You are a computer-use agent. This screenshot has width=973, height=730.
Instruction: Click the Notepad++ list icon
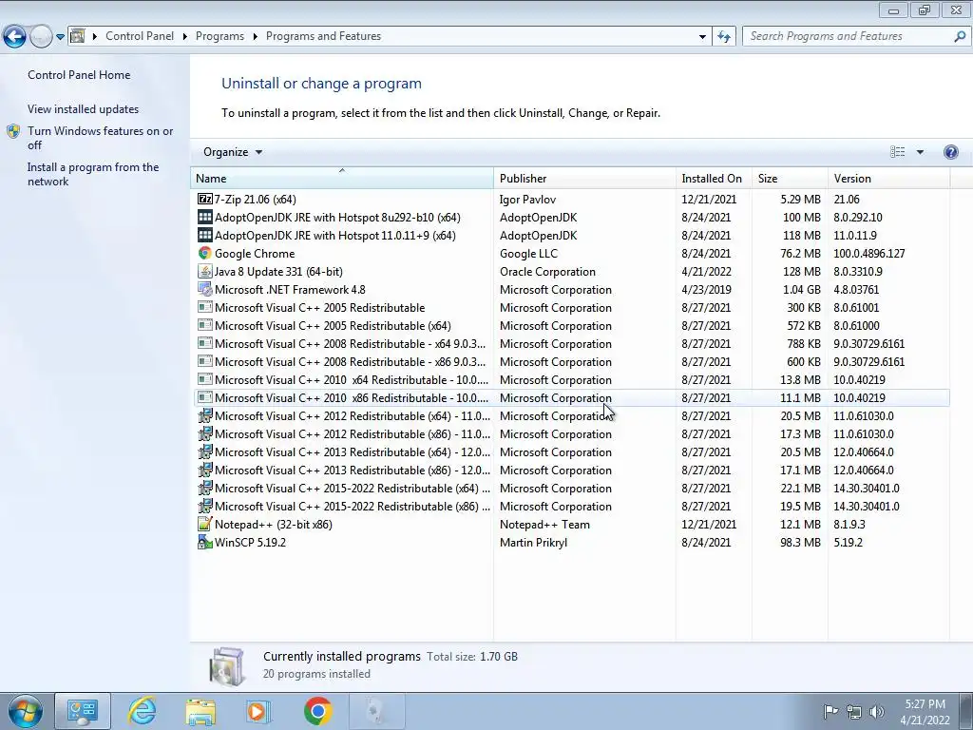(205, 524)
